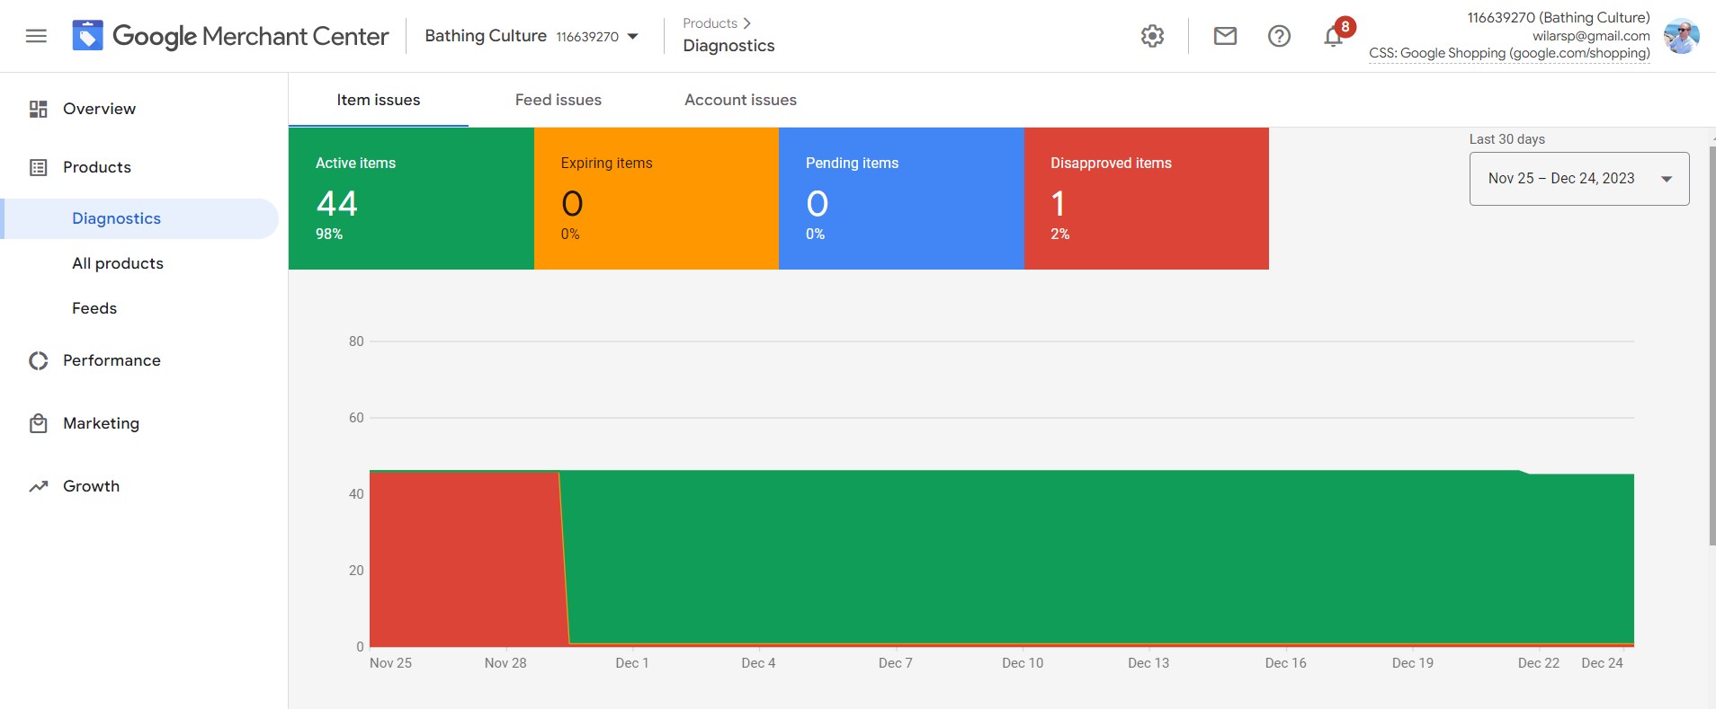
Task: Click the Growth trend arrow icon
Action: [38, 486]
